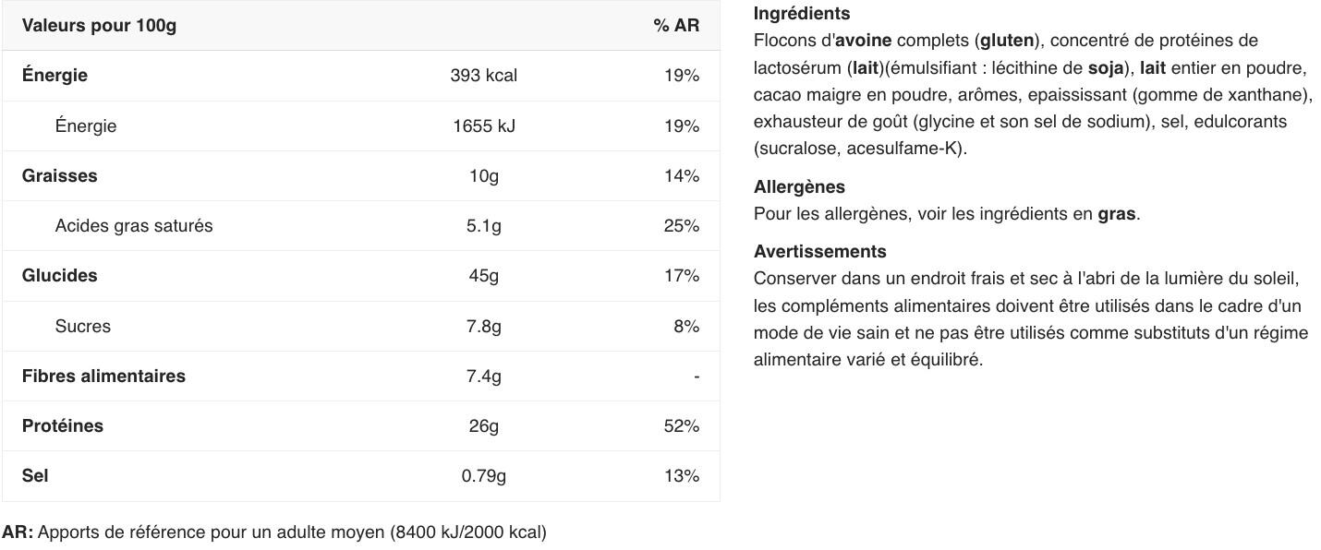Click the Graisses row label
1321x550 pixels.
coord(59,175)
